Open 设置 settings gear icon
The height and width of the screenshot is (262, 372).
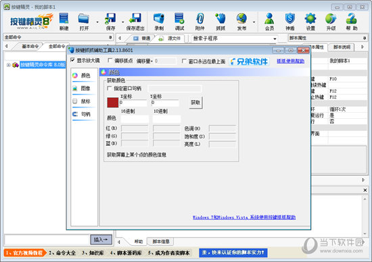[310, 22]
